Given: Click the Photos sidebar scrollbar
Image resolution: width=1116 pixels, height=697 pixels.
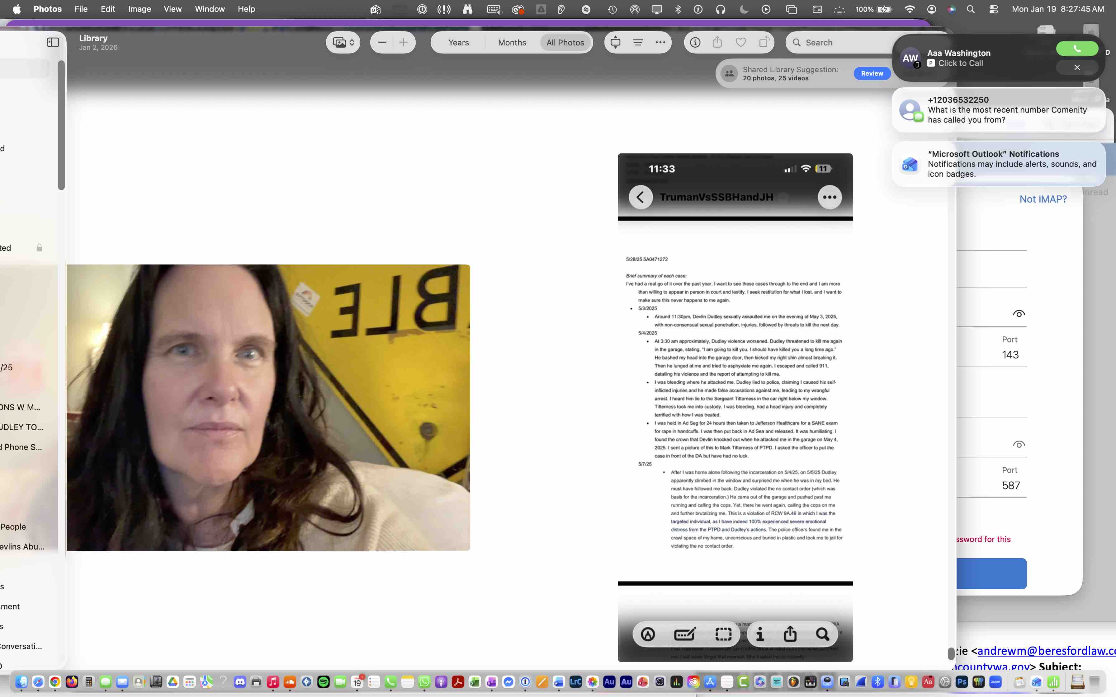Looking at the screenshot, I should (61, 125).
